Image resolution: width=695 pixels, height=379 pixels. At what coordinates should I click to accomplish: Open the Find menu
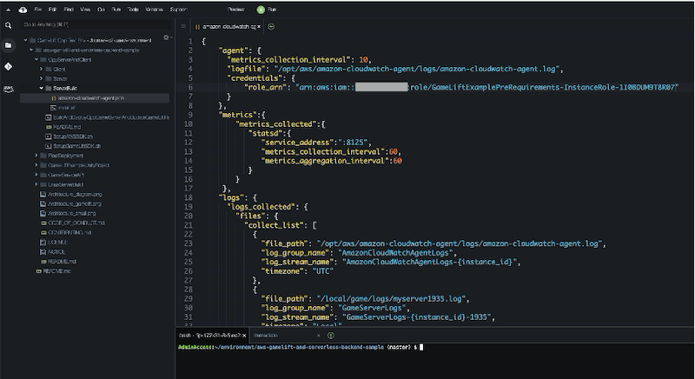point(69,10)
